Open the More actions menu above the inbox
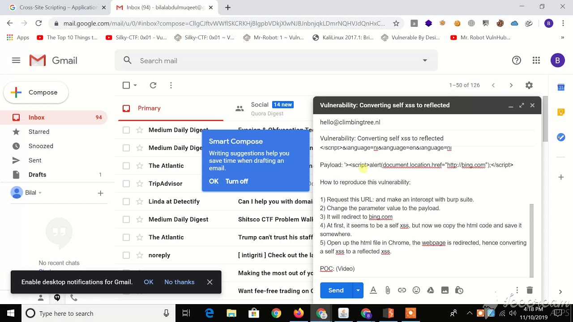This screenshot has height=322, width=573. (171, 85)
